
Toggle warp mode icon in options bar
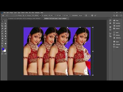[x=86, y=16]
